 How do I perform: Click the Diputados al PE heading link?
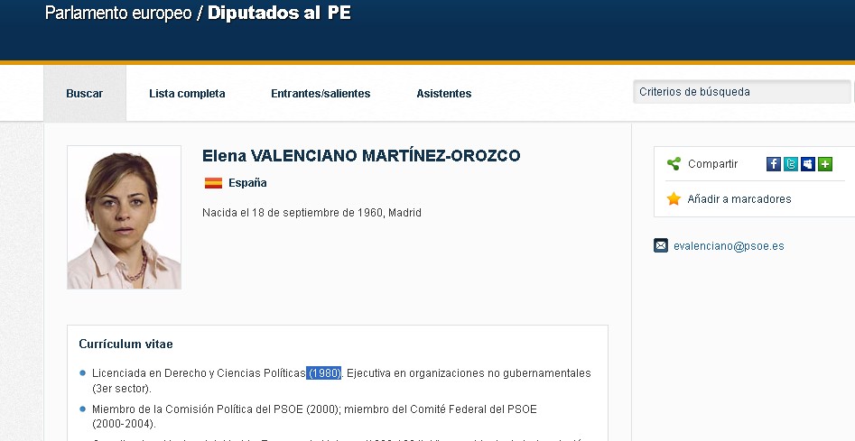click(x=279, y=14)
